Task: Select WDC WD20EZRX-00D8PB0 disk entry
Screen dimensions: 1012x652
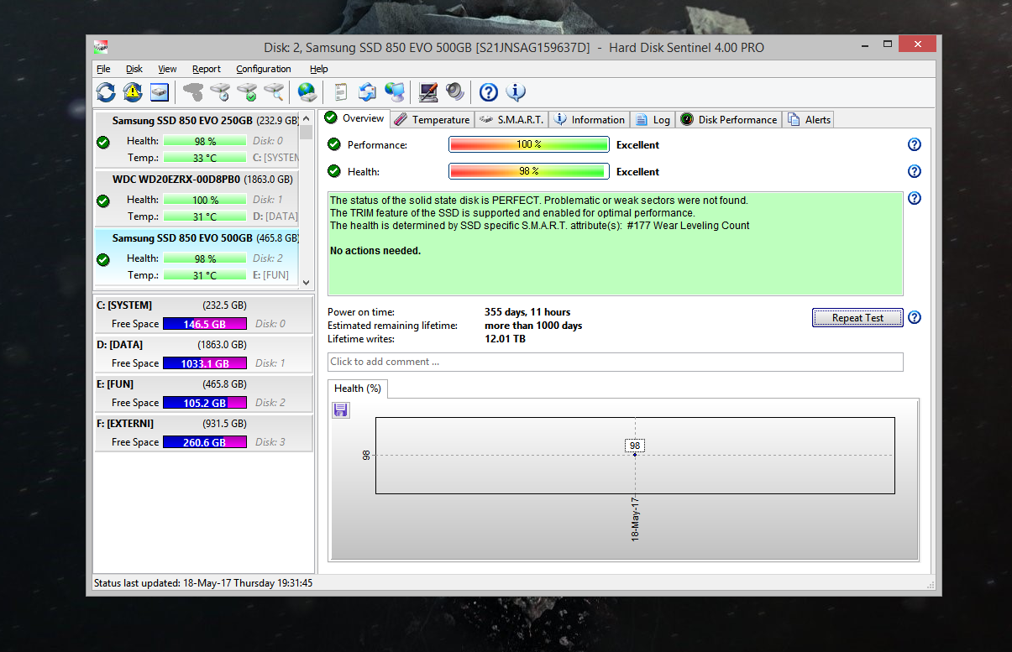Action: 197,198
